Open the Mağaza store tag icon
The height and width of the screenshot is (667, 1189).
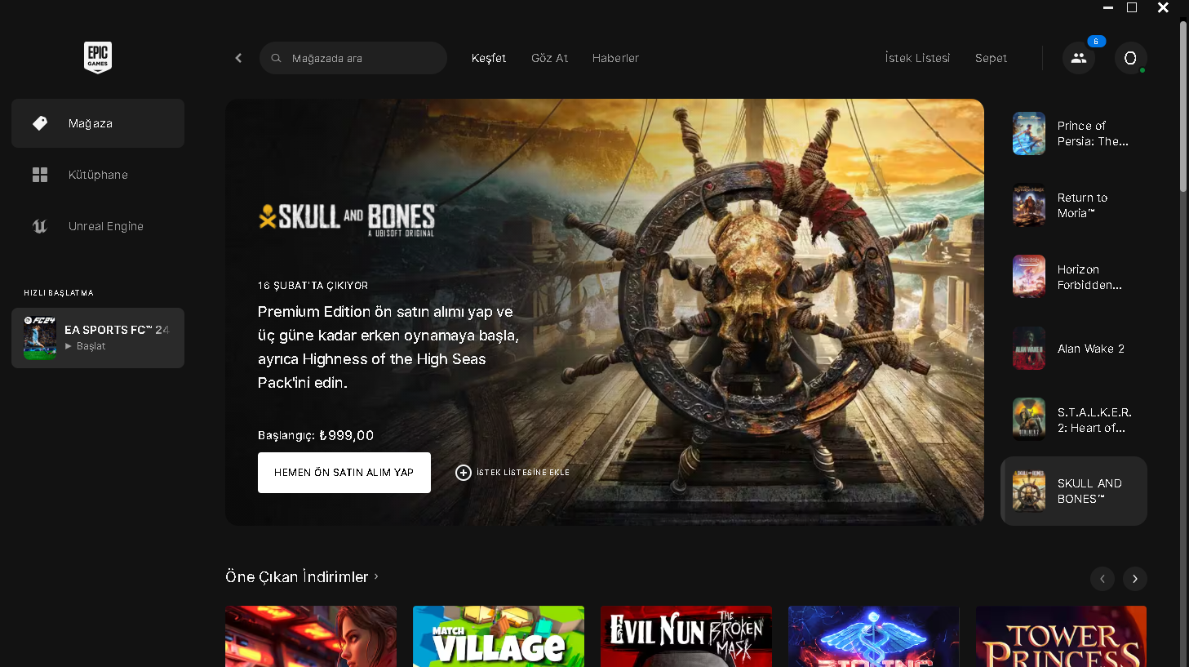click(40, 123)
